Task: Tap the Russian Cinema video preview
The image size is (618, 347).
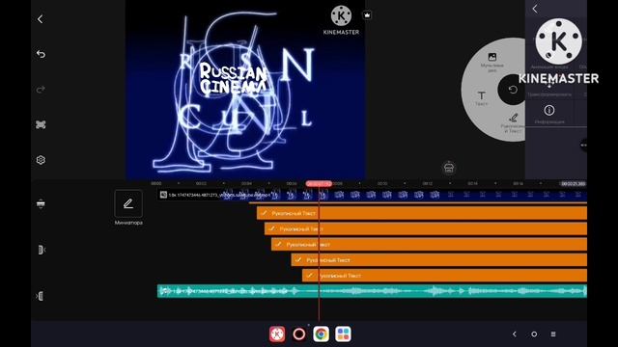Action: [x=245, y=90]
